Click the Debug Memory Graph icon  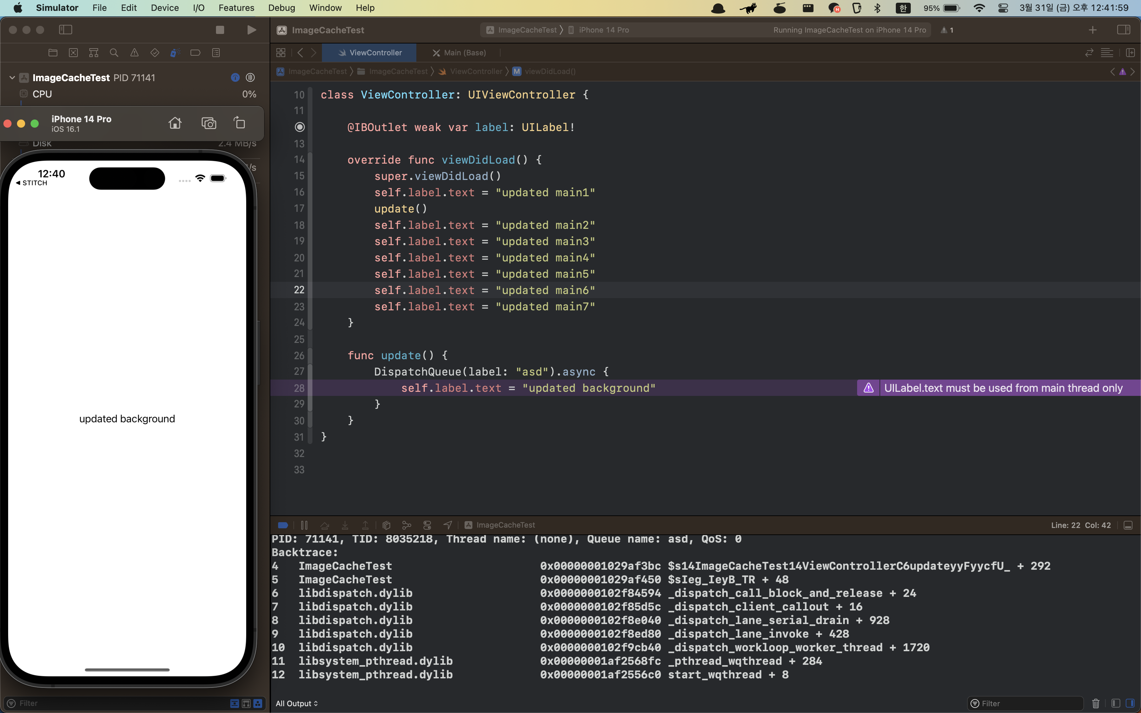click(406, 525)
